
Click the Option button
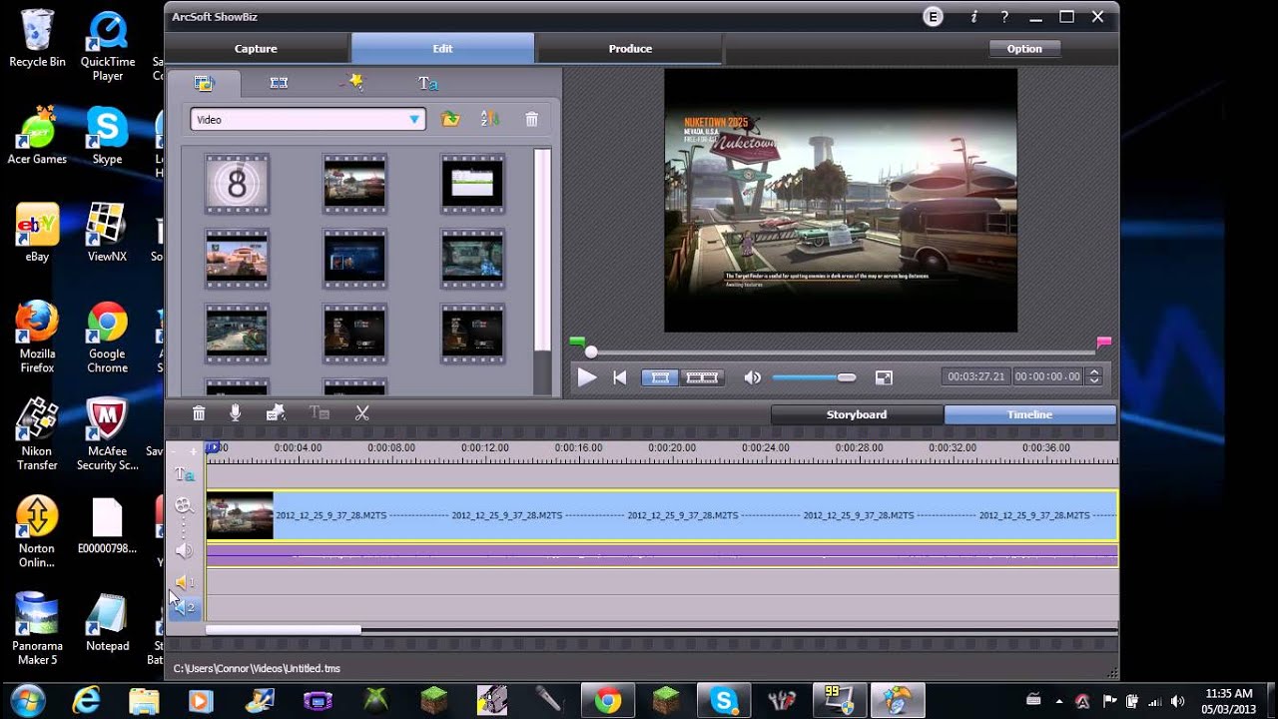[x=1024, y=49]
